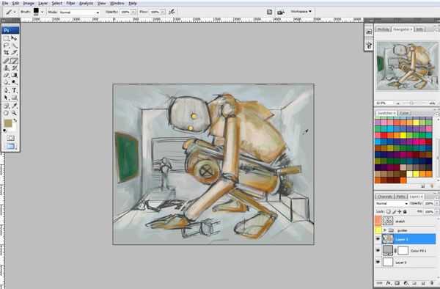Delete layer trash icon
Screen dimensions: 440x289
[x=432, y=283]
